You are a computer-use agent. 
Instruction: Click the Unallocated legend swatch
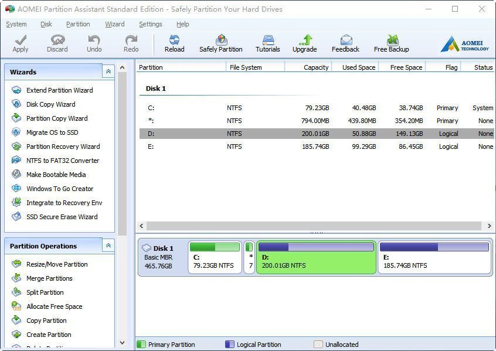coord(318,345)
